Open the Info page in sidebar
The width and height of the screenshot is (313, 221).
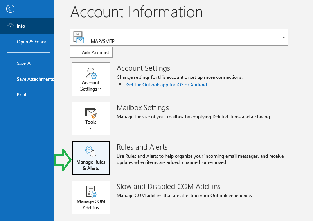(27, 26)
